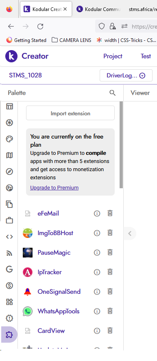This screenshot has width=157, height=361.
Task: Search the Palette with magnifier icon
Action: (112, 93)
